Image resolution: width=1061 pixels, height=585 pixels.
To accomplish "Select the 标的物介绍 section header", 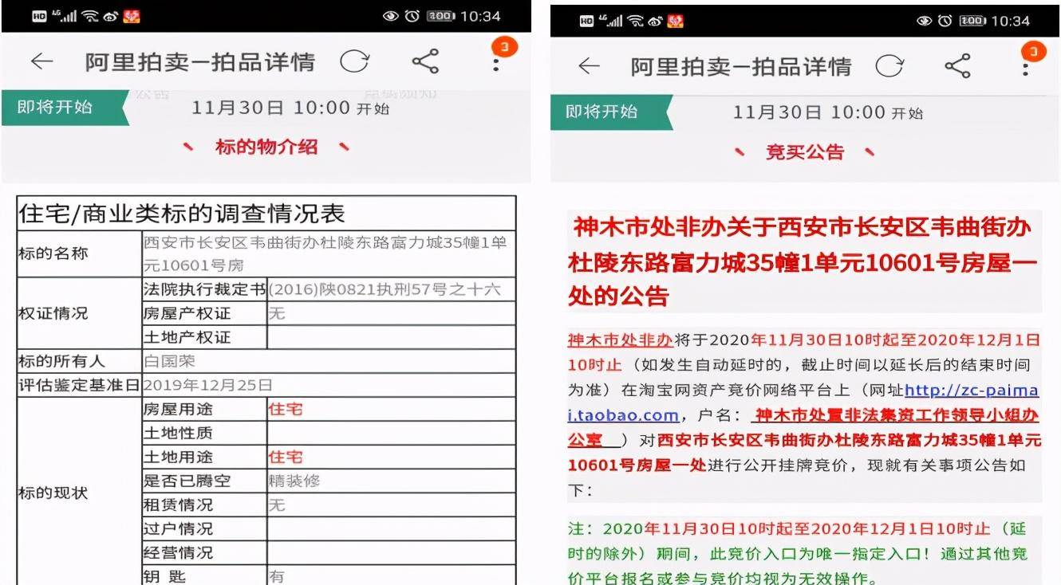I will click(266, 147).
